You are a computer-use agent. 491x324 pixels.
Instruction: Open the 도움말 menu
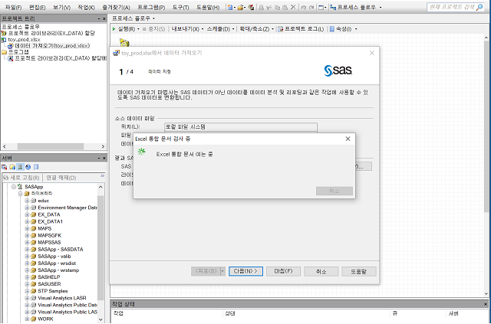tap(208, 7)
